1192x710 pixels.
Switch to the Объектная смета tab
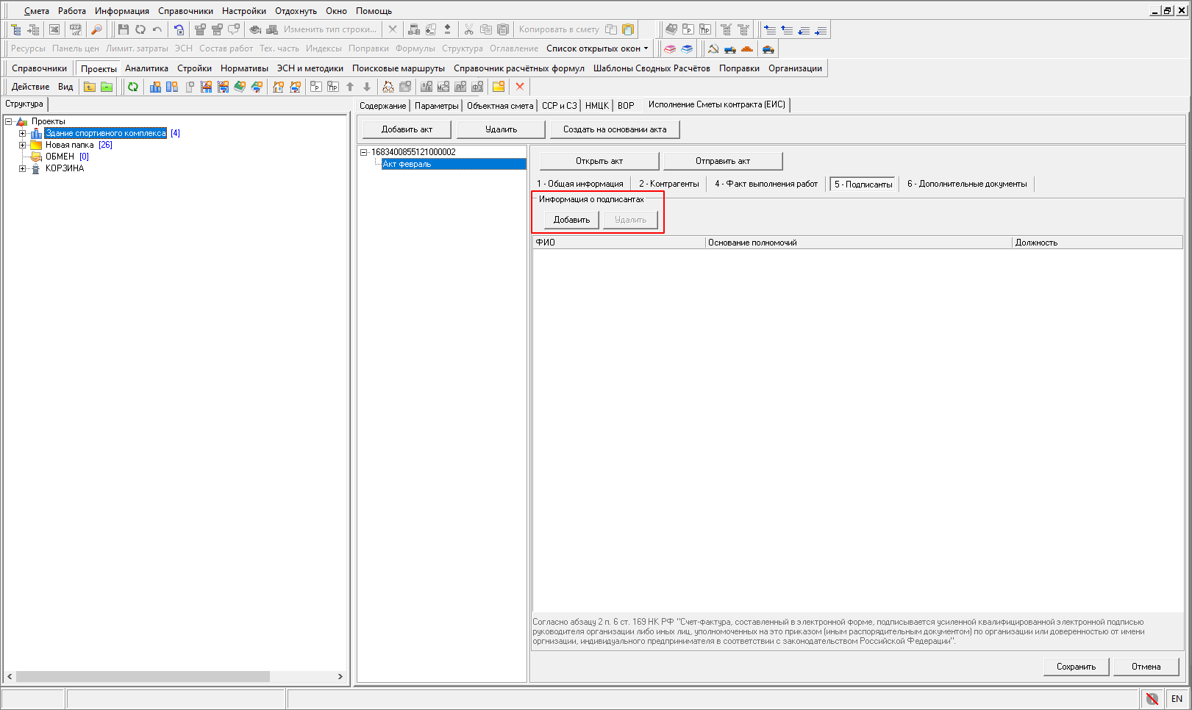coord(500,106)
